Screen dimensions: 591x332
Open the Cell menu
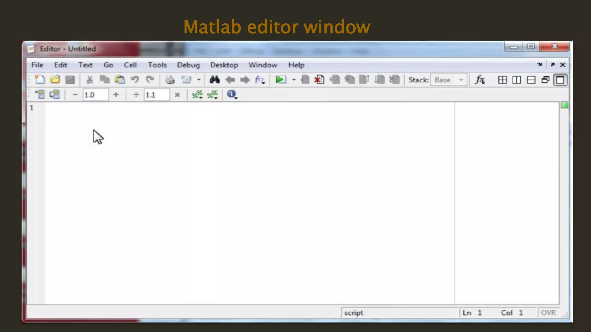click(x=130, y=65)
